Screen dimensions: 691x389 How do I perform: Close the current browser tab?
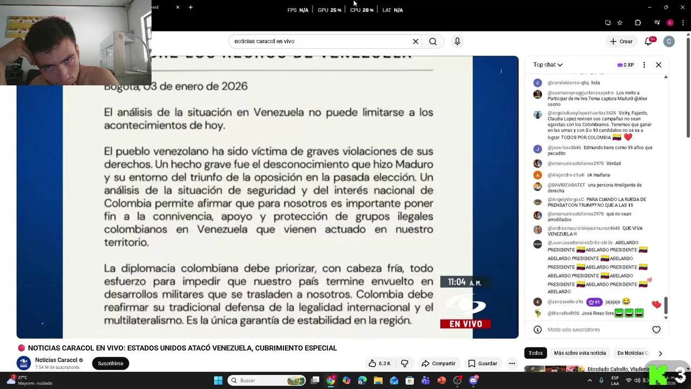coord(178,7)
